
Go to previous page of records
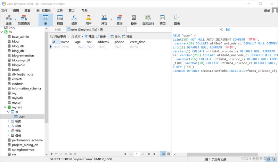pyautogui.click(x=131, y=154)
